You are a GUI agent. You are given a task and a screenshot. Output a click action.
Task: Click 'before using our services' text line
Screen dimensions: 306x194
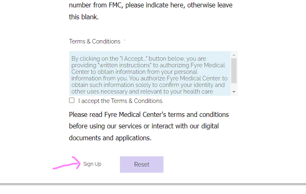click(144, 126)
